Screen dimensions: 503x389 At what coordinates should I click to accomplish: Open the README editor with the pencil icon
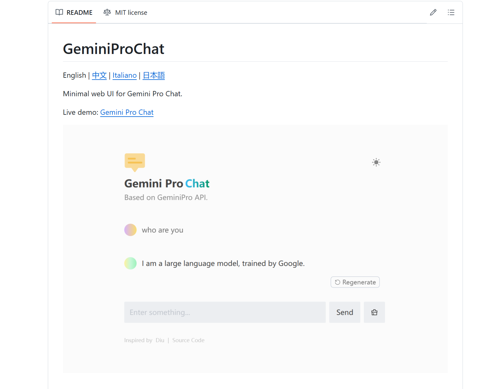433,12
